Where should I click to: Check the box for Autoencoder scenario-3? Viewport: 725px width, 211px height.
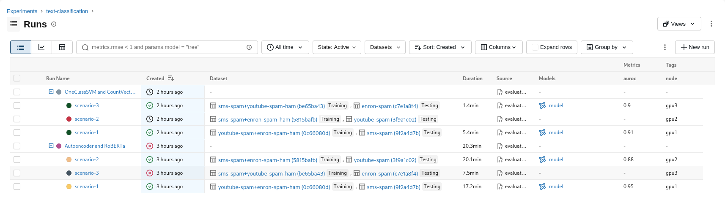coord(17,173)
